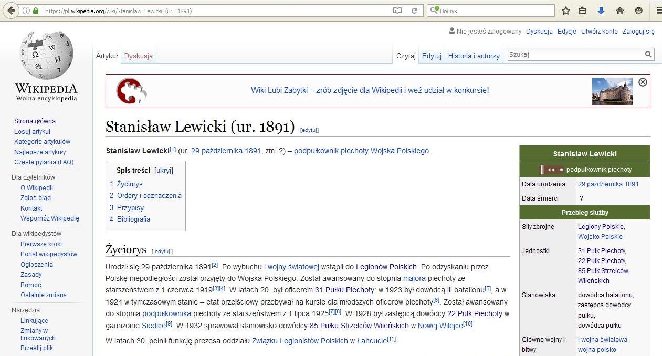Reload the page with the refresh icon
The height and width of the screenshot is (356, 662).
pos(414,11)
